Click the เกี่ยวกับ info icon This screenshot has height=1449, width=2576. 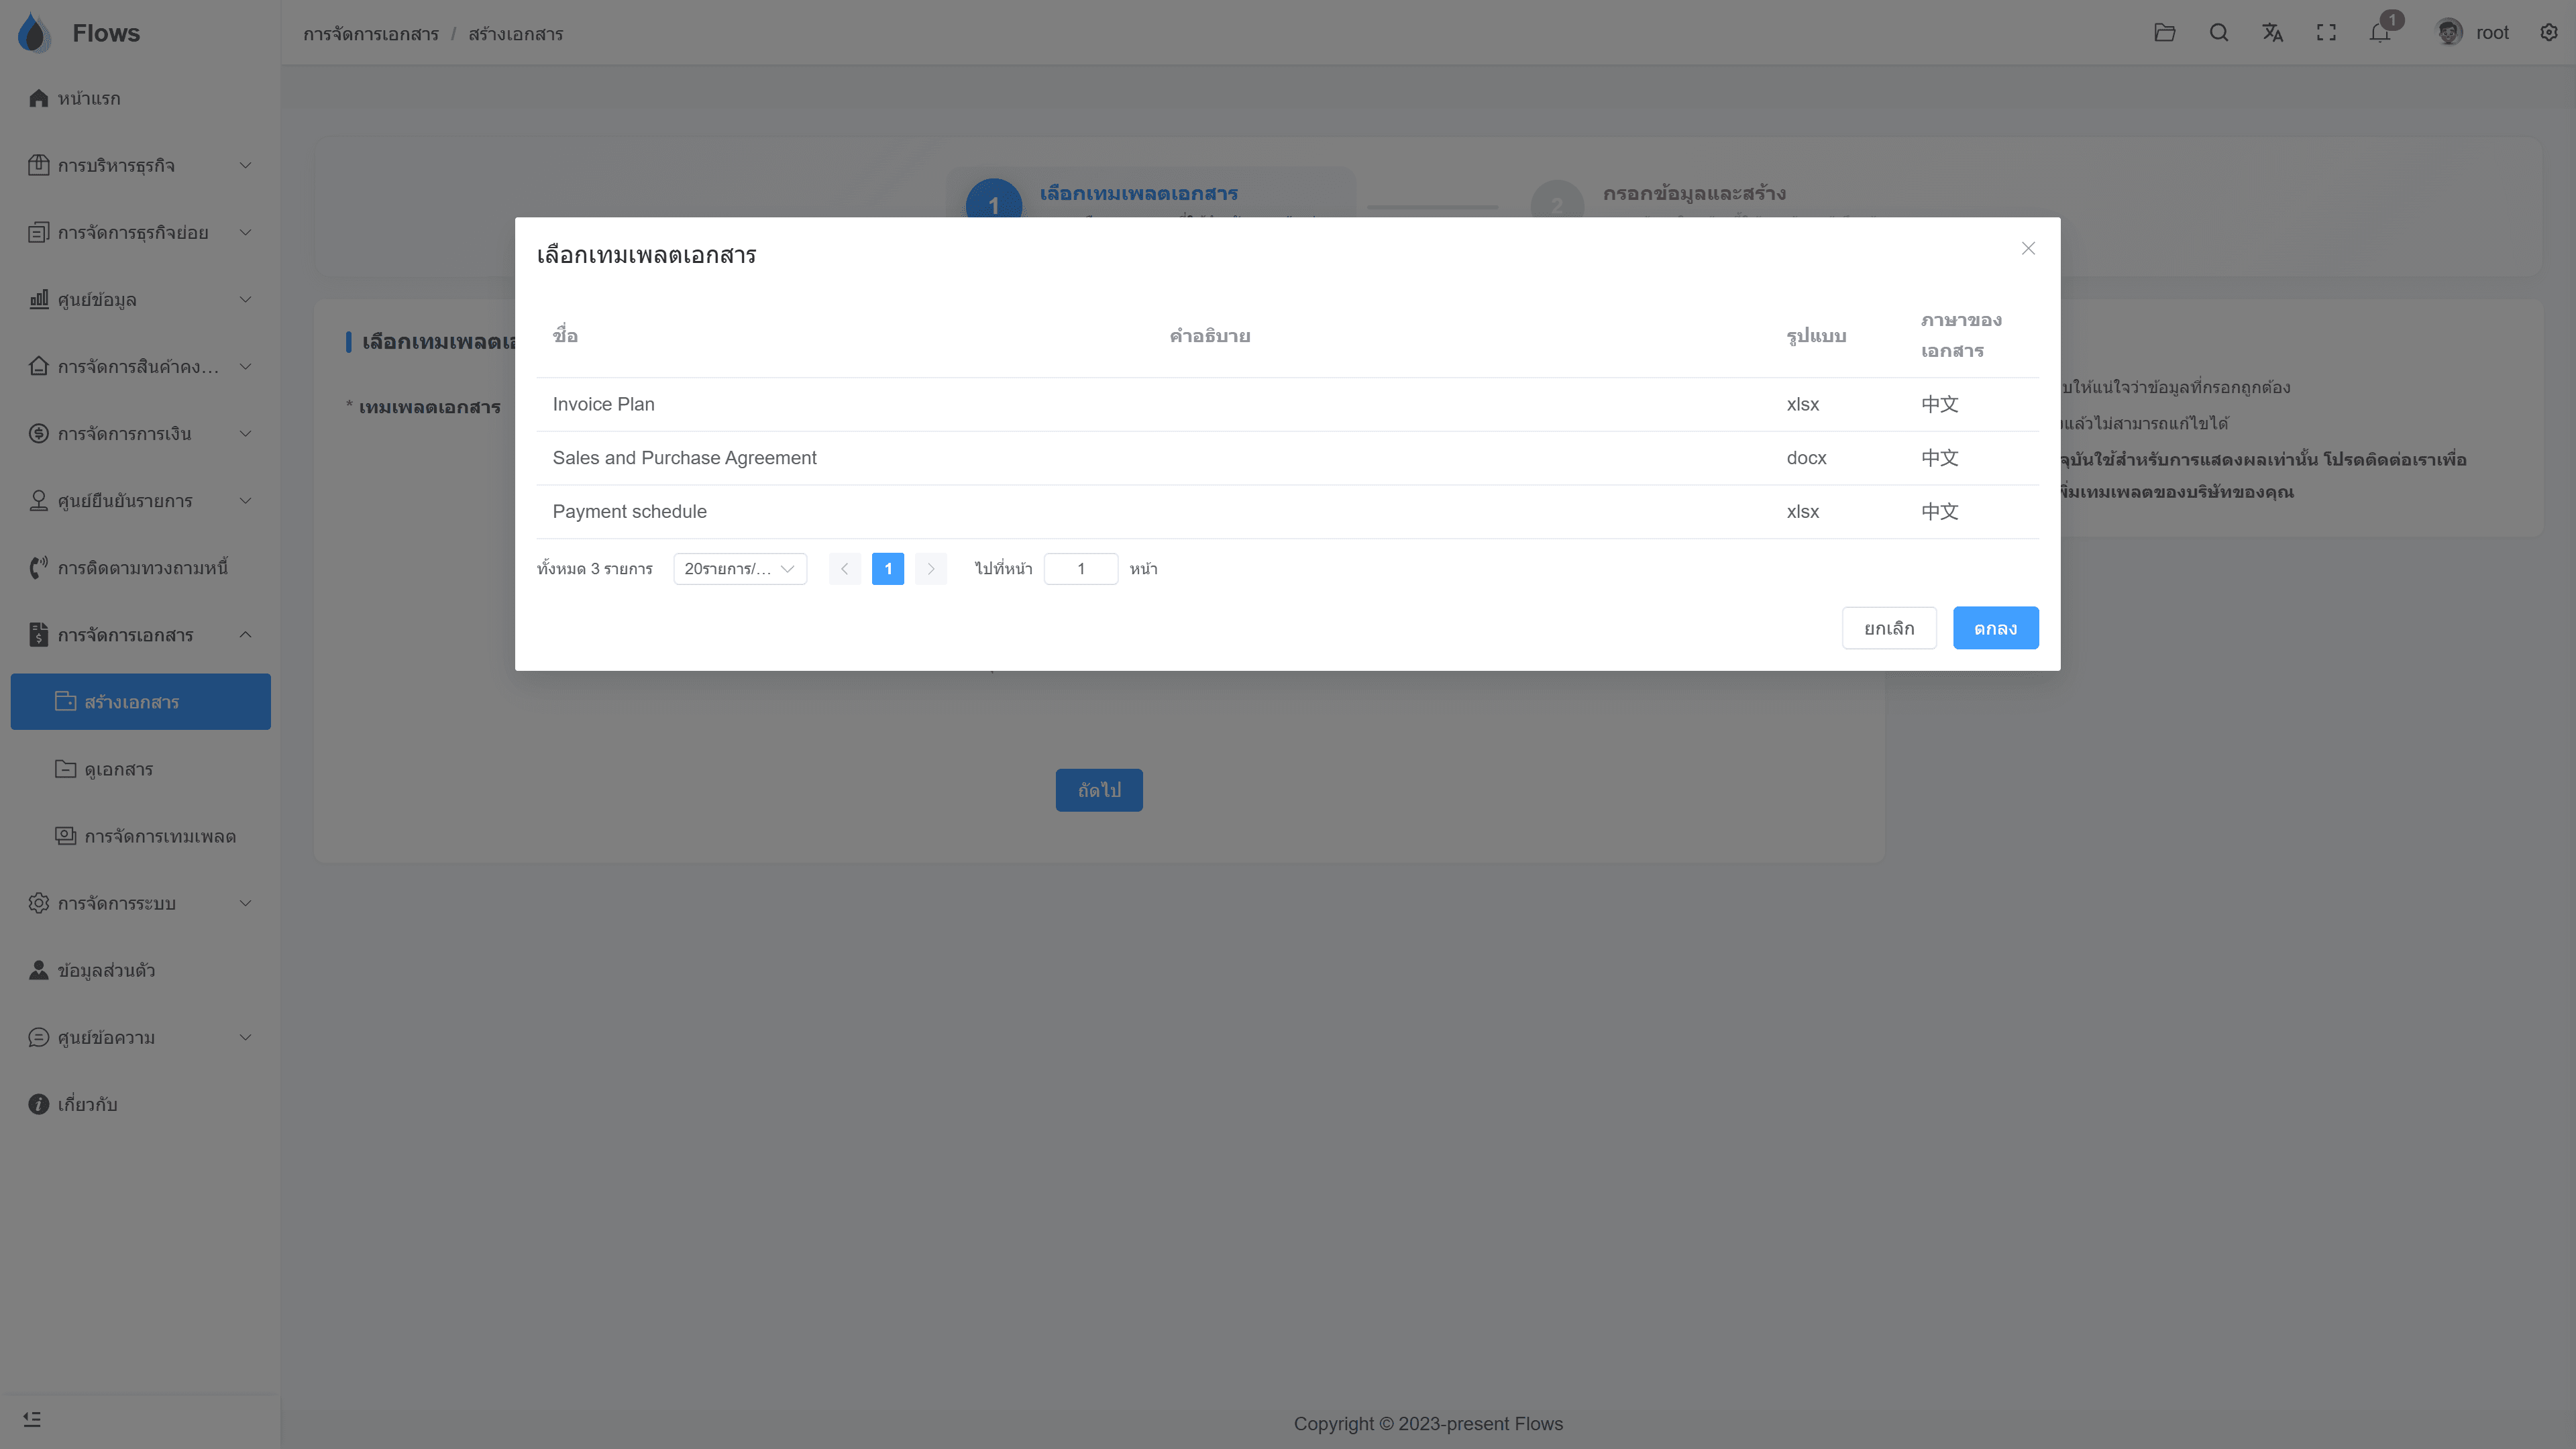(x=39, y=1104)
